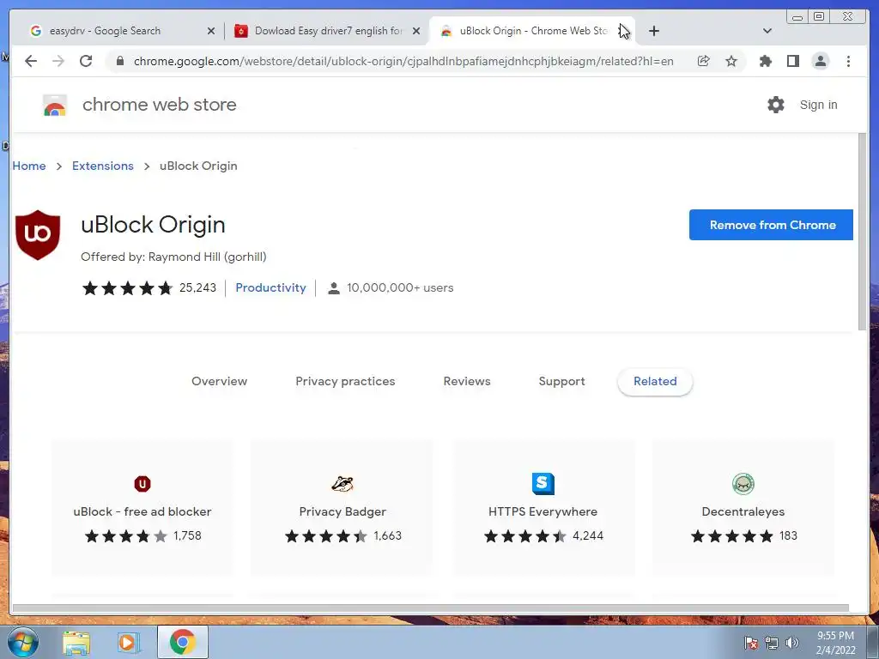The width and height of the screenshot is (879, 659).
Task: Click the Chrome taskbar icon
Action: click(182, 642)
